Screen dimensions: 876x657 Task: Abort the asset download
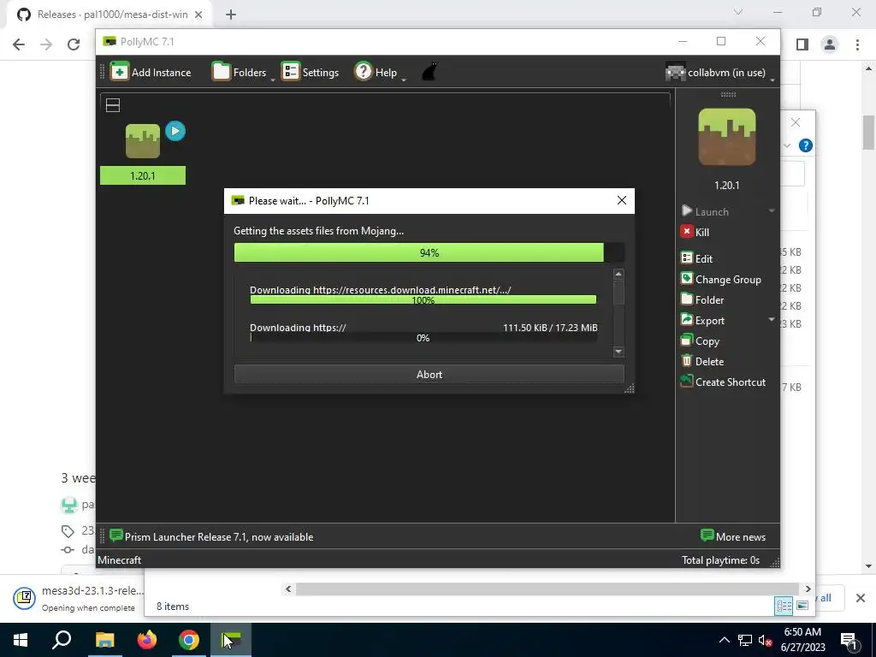pyautogui.click(x=429, y=375)
